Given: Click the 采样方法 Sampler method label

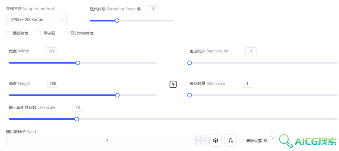Looking at the screenshot, I should (x=30, y=9).
